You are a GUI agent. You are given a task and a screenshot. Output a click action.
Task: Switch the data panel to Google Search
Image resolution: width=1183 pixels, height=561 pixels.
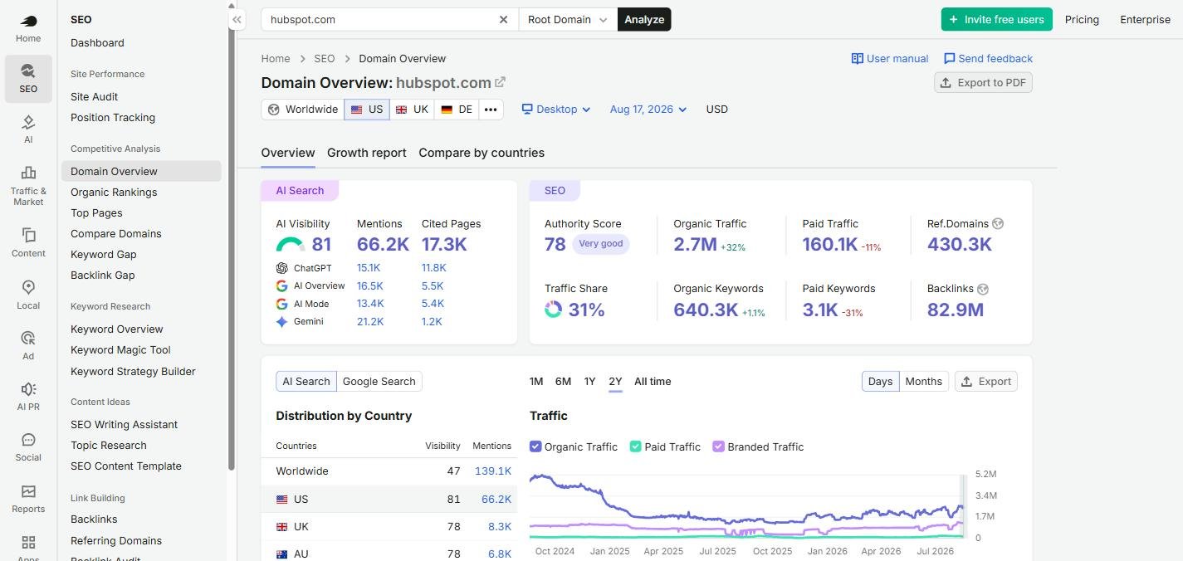(379, 382)
